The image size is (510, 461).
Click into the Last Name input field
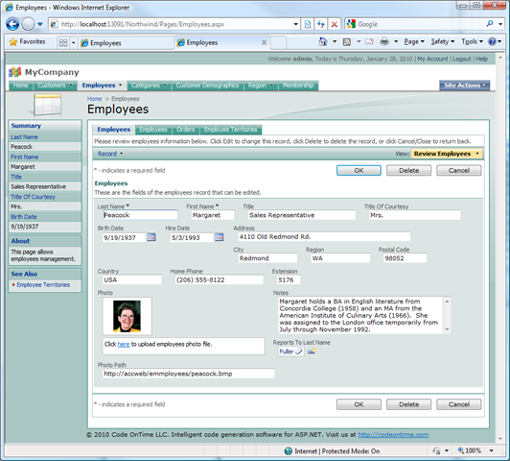(x=140, y=215)
